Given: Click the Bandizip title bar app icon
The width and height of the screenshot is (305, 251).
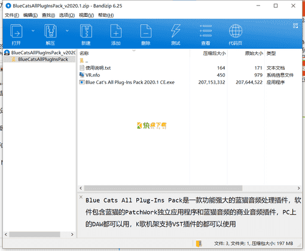Looking at the screenshot, I should point(8,6).
